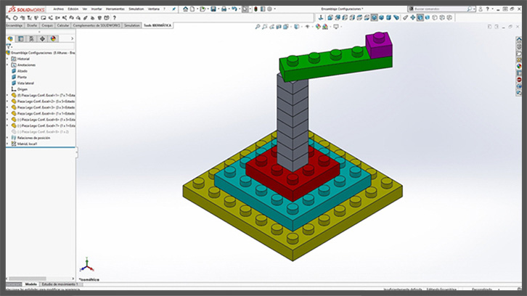Open the Insertar menu
This screenshot has height=296, width=527.
pyautogui.click(x=97, y=9)
